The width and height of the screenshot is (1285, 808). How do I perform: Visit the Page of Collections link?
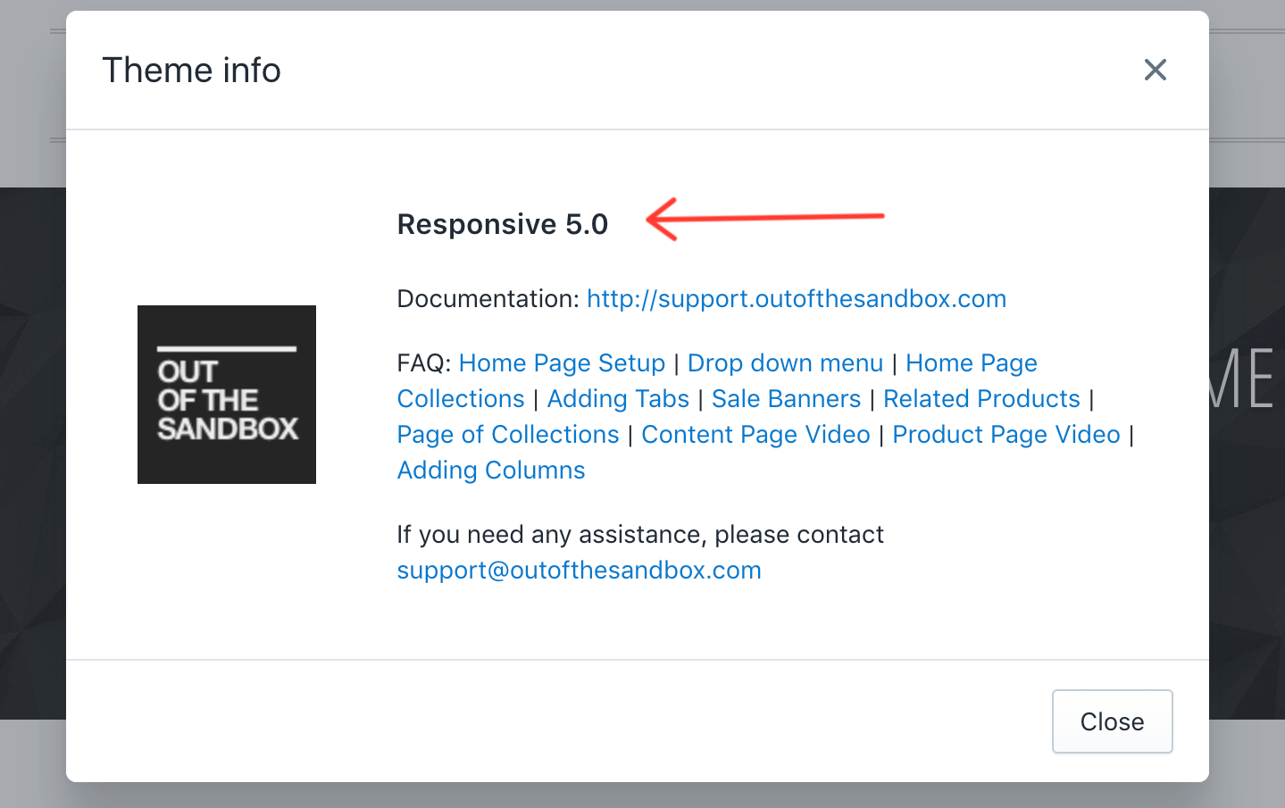[x=508, y=435]
